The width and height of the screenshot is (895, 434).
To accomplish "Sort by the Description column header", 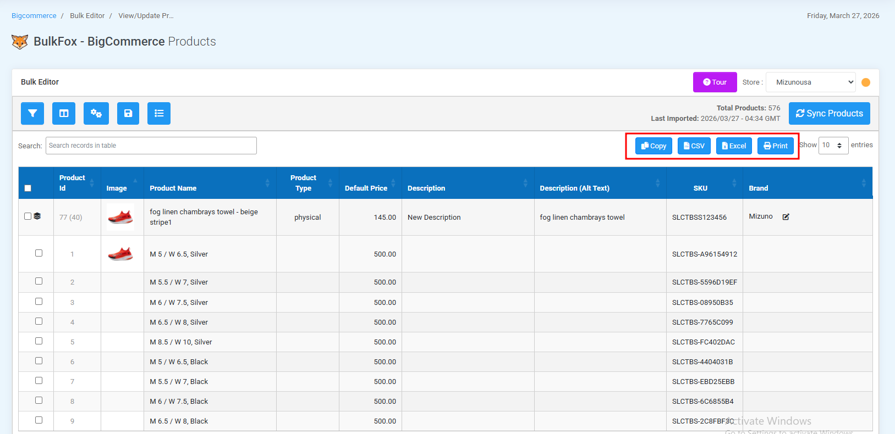I will click(468, 183).
